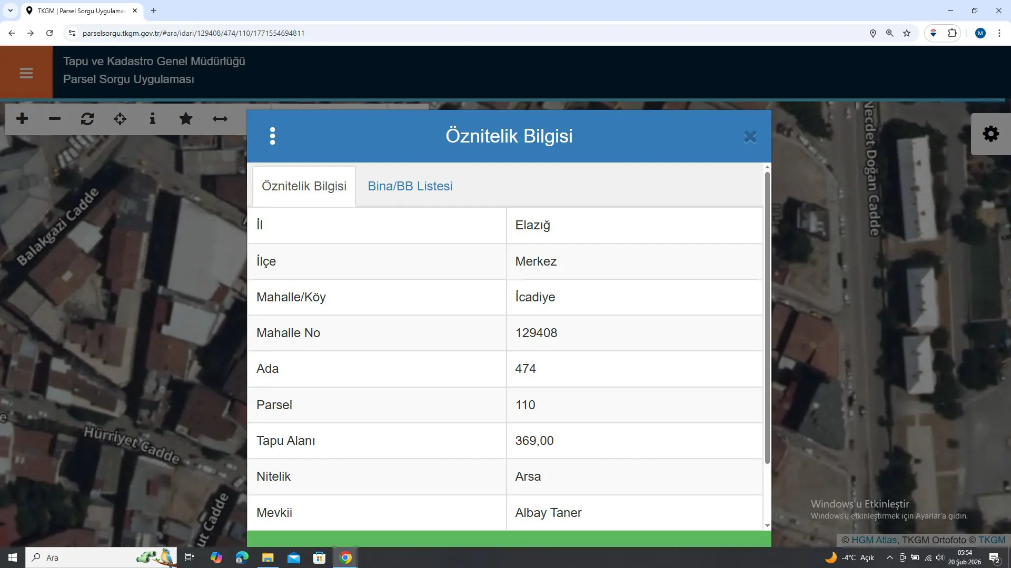Expand the system tray hidden icons arrow
The height and width of the screenshot is (568, 1011).
[889, 557]
